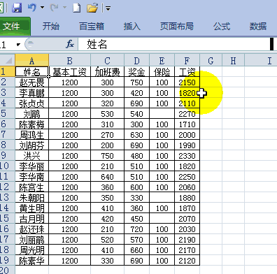Viewport: 277px width, 274px height.
Task: Click the 奖金 header cell
Action: tap(136, 71)
